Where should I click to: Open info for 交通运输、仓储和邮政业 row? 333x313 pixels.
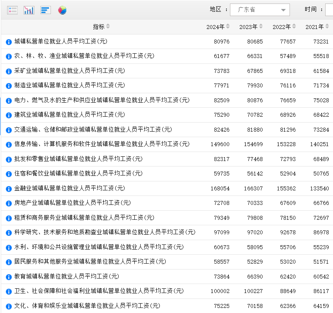pos(9,130)
